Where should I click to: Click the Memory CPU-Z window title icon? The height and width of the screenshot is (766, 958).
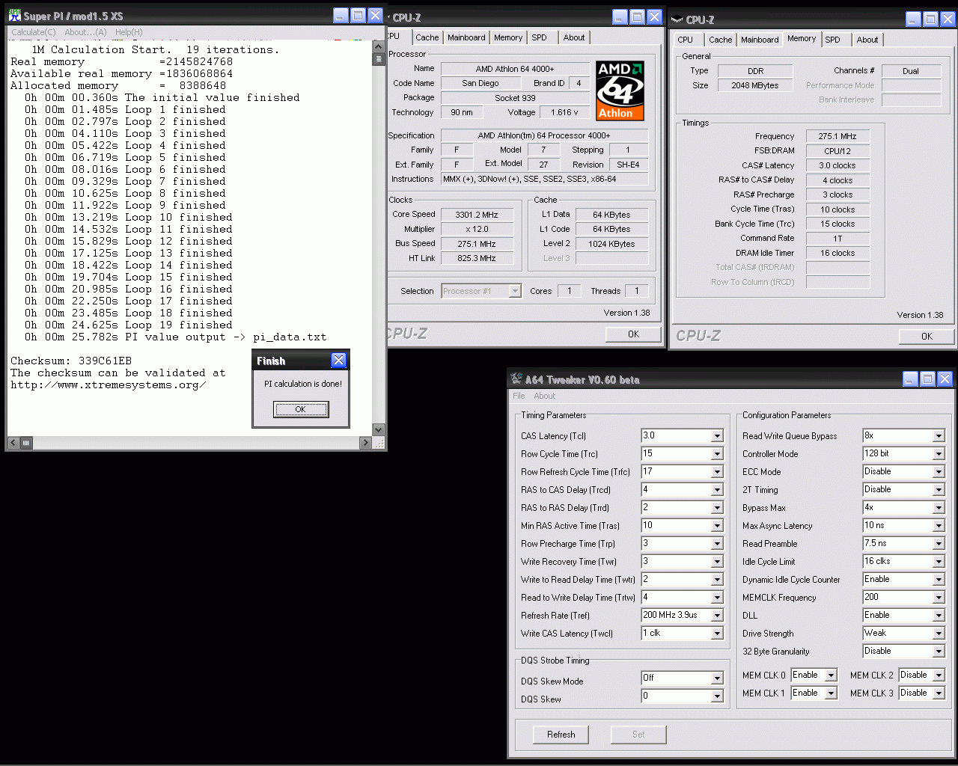(x=677, y=20)
